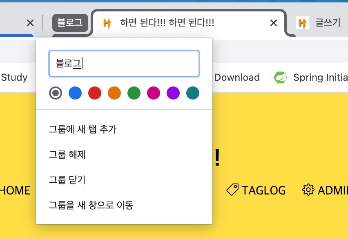This screenshot has height=239, width=348.
Task: Click the TAGLOG tag icon
Action: [232, 190]
